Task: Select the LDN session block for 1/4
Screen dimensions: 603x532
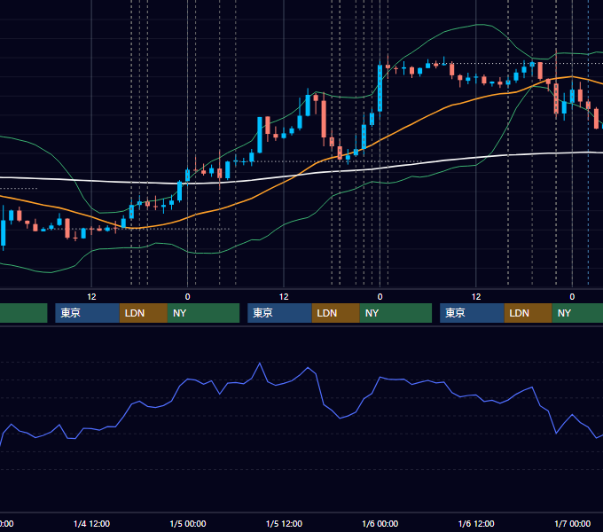Action: (144, 313)
